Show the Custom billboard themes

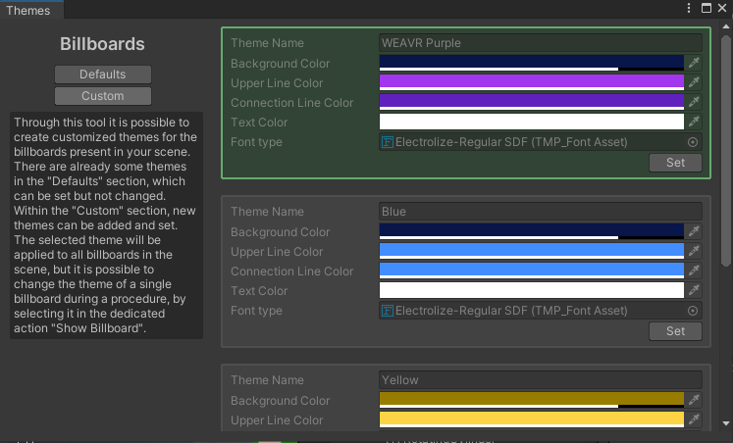coord(103,96)
